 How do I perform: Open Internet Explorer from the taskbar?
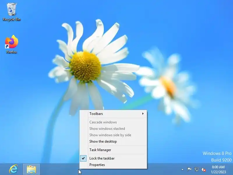13,169
